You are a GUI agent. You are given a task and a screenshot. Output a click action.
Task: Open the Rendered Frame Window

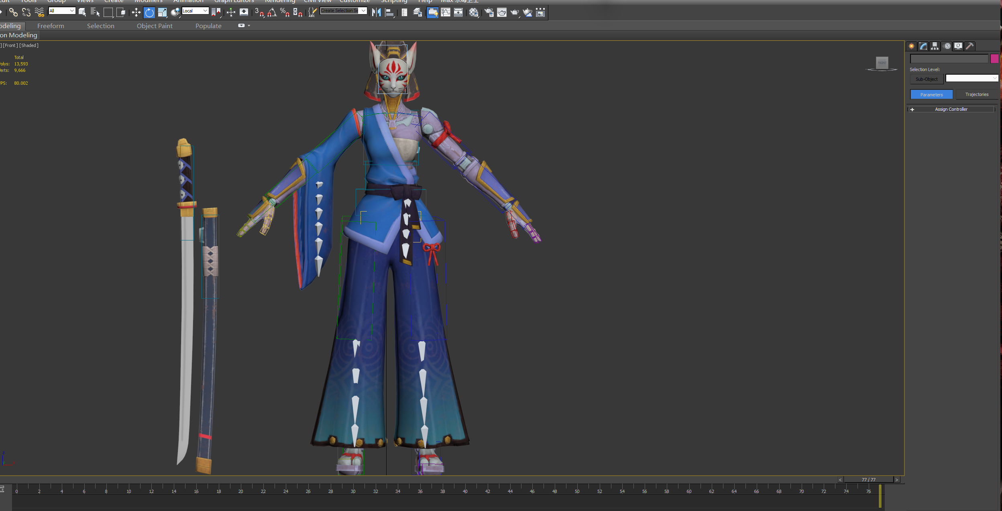(502, 12)
